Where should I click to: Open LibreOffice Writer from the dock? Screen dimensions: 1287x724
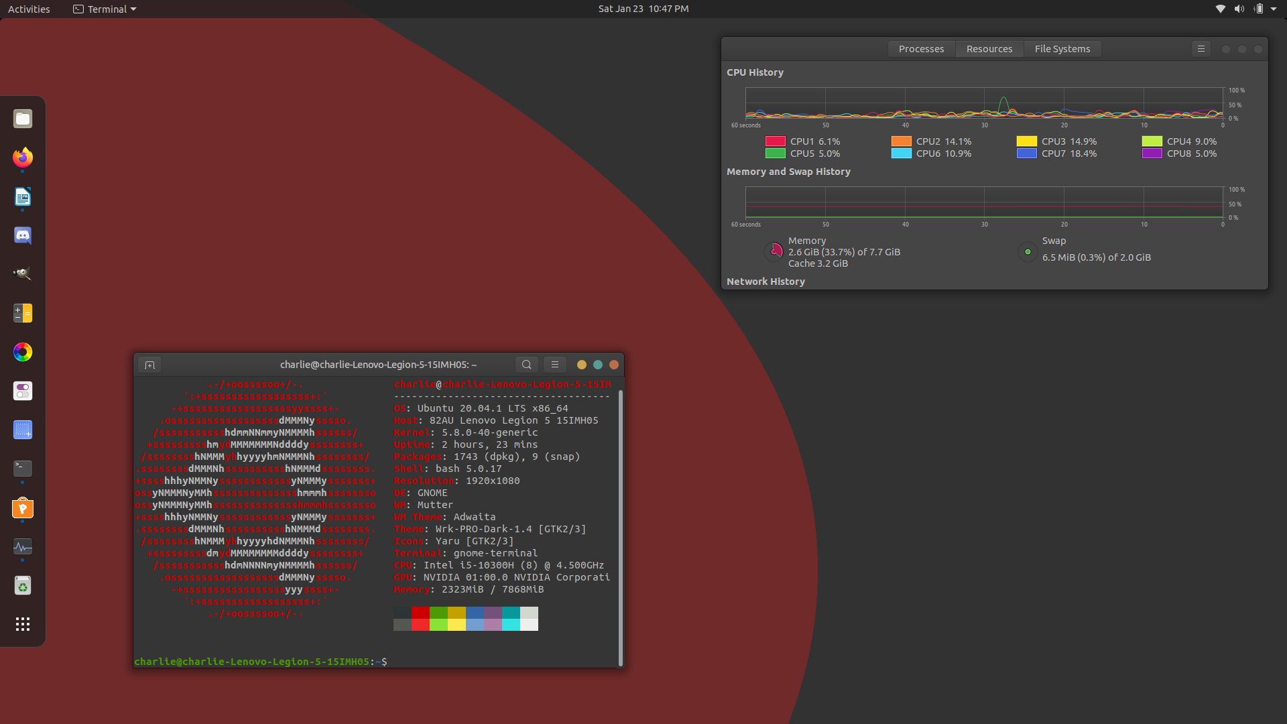tap(23, 196)
